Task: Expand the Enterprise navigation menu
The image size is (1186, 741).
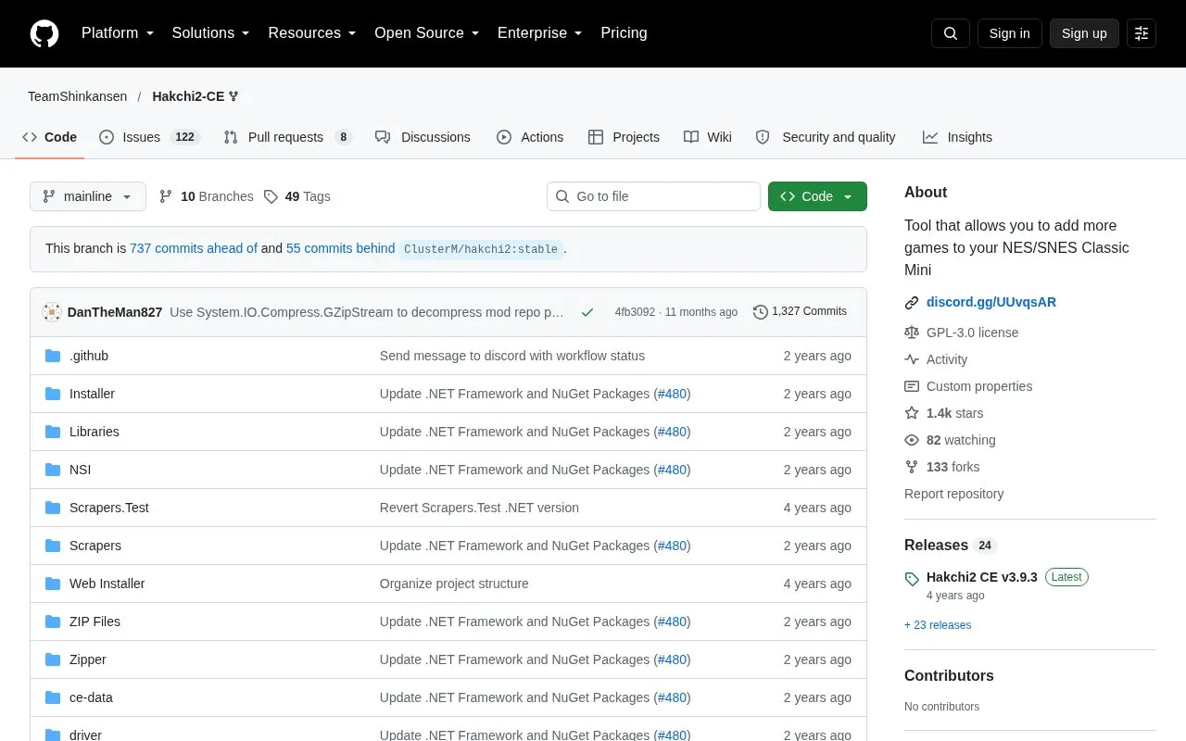Action: (x=539, y=33)
